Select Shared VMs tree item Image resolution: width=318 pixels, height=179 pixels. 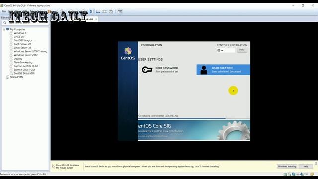(x=16, y=77)
